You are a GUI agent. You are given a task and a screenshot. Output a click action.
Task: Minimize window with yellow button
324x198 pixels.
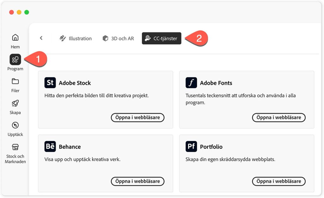point(19,12)
